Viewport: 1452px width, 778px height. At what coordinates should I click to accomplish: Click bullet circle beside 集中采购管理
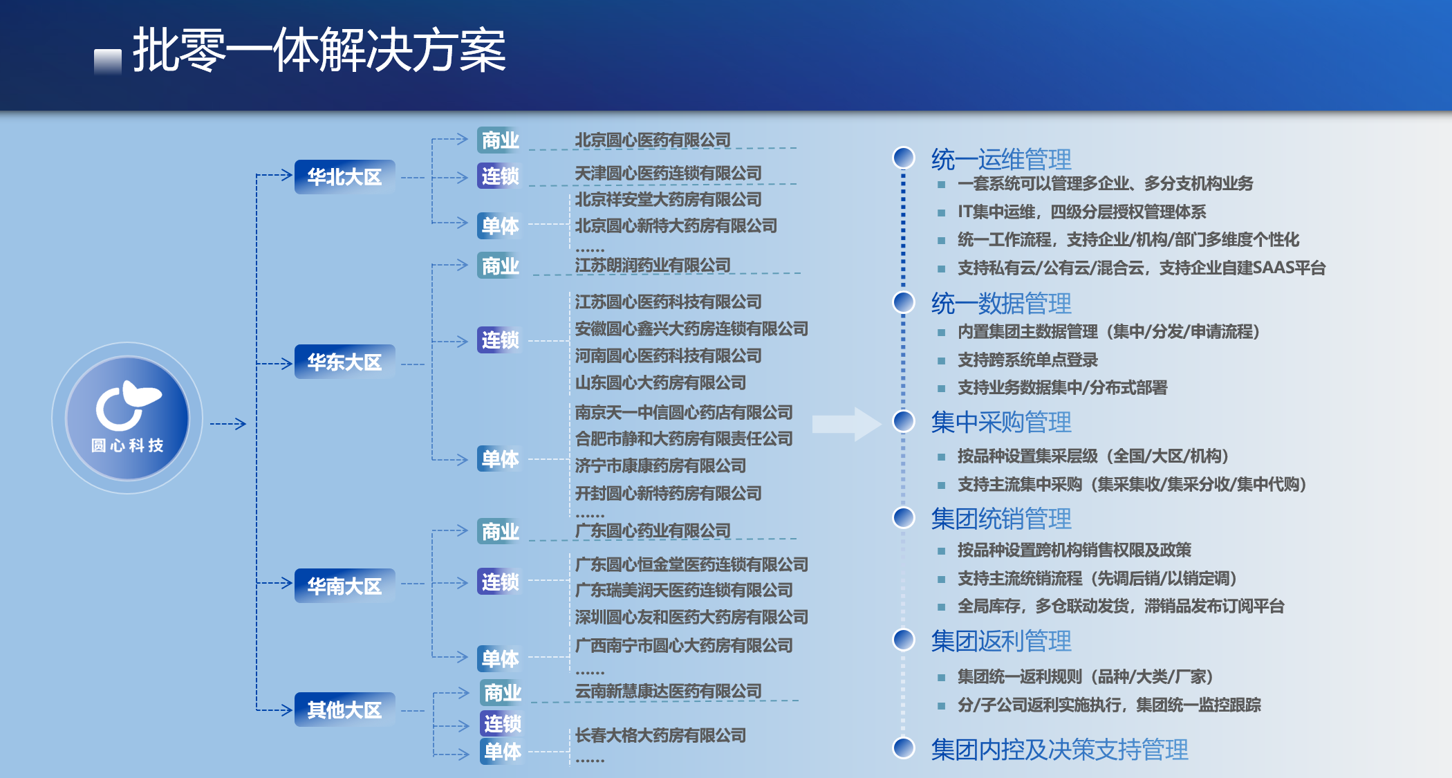[x=904, y=420]
